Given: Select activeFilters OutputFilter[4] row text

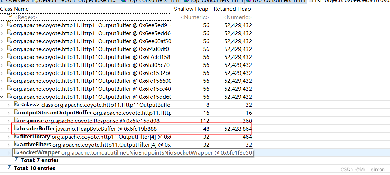Looking at the screenshot, I should (95, 145).
